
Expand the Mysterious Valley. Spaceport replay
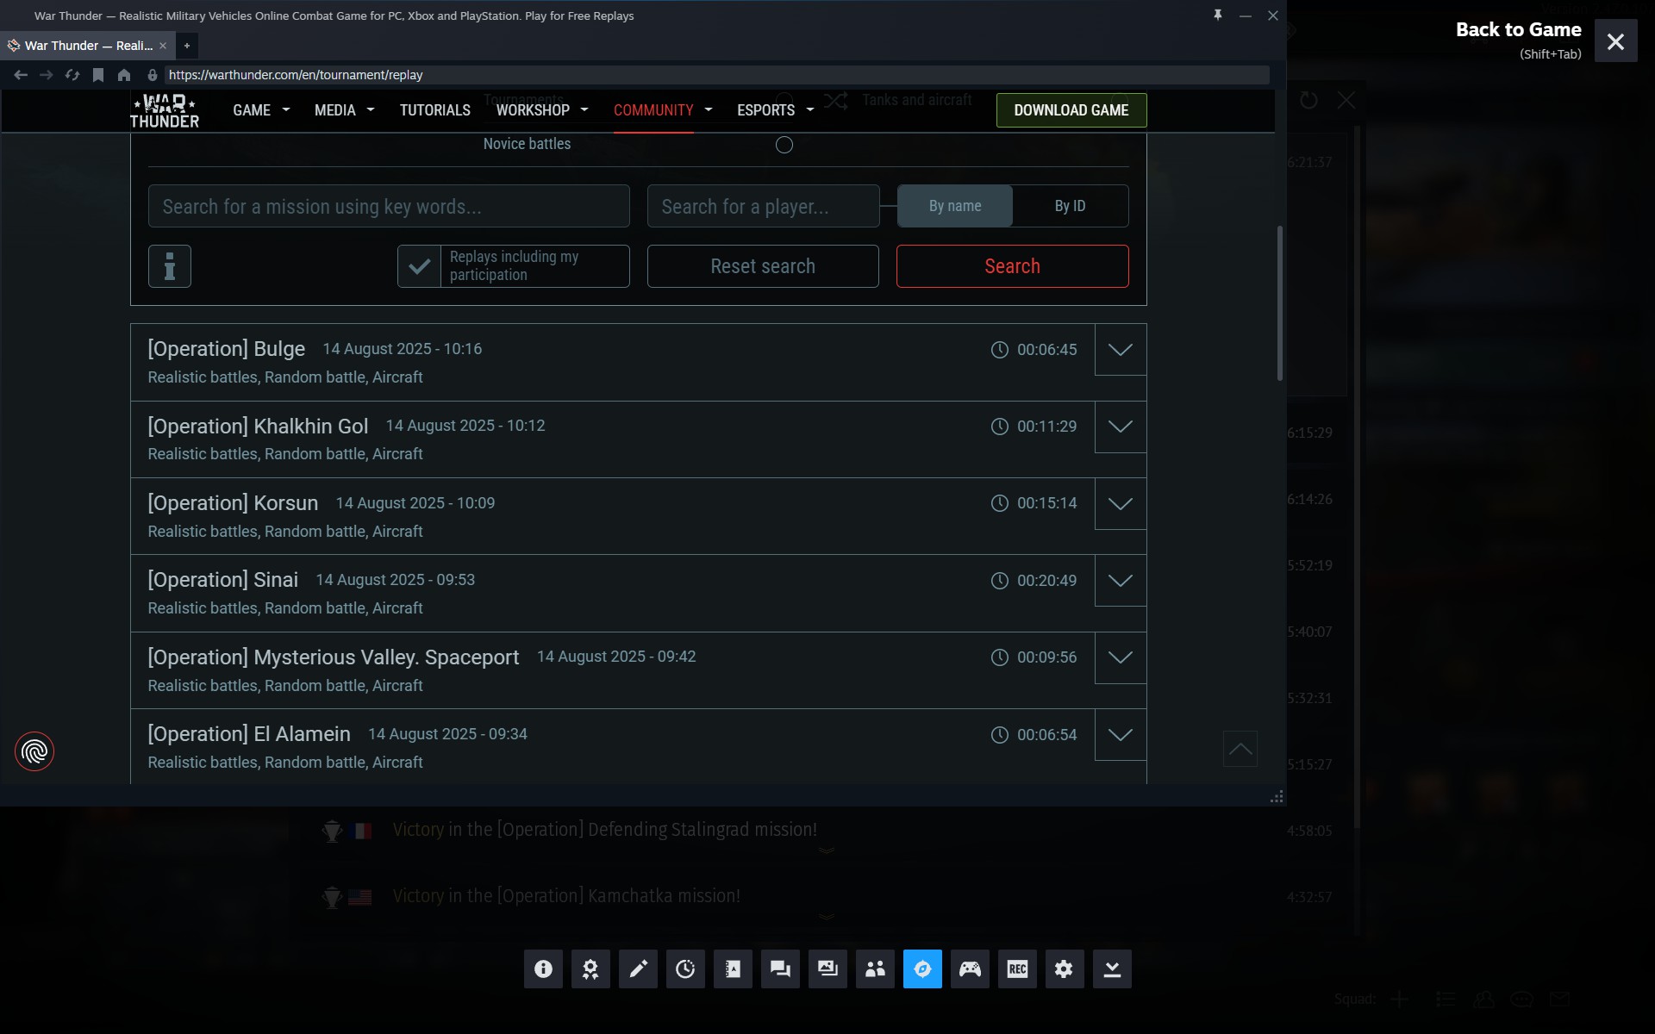pos(1121,657)
